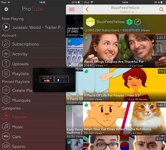Like the 3:04 video thumbs-up
This screenshot has height=150, width=166.
[x=86, y=138]
